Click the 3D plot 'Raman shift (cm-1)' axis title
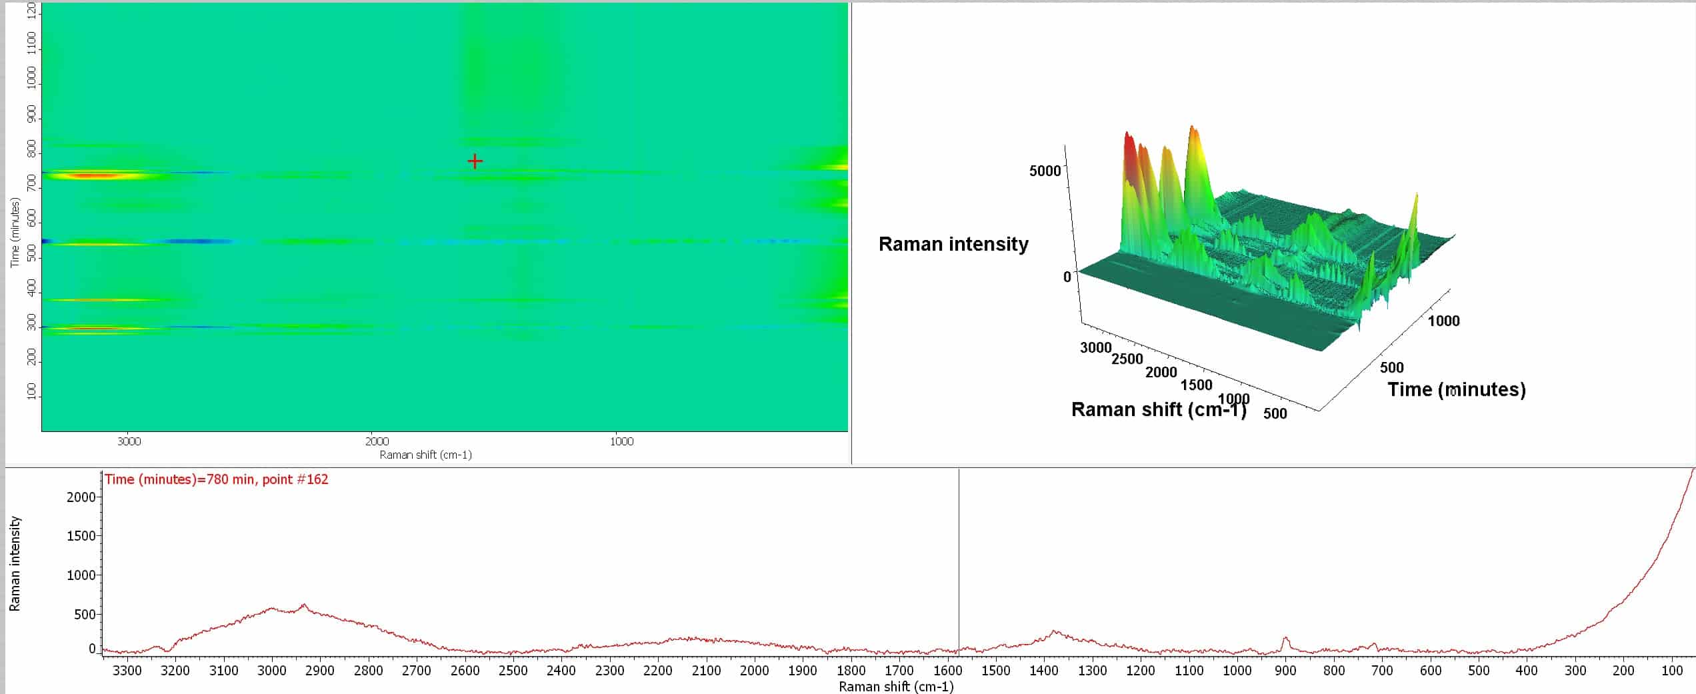1696x694 pixels. pos(1158,409)
